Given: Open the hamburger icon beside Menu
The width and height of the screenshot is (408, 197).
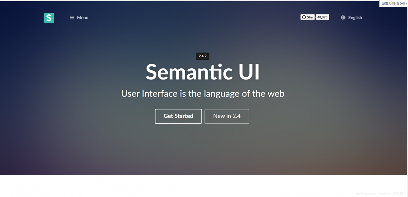Looking at the screenshot, I should tap(72, 18).
